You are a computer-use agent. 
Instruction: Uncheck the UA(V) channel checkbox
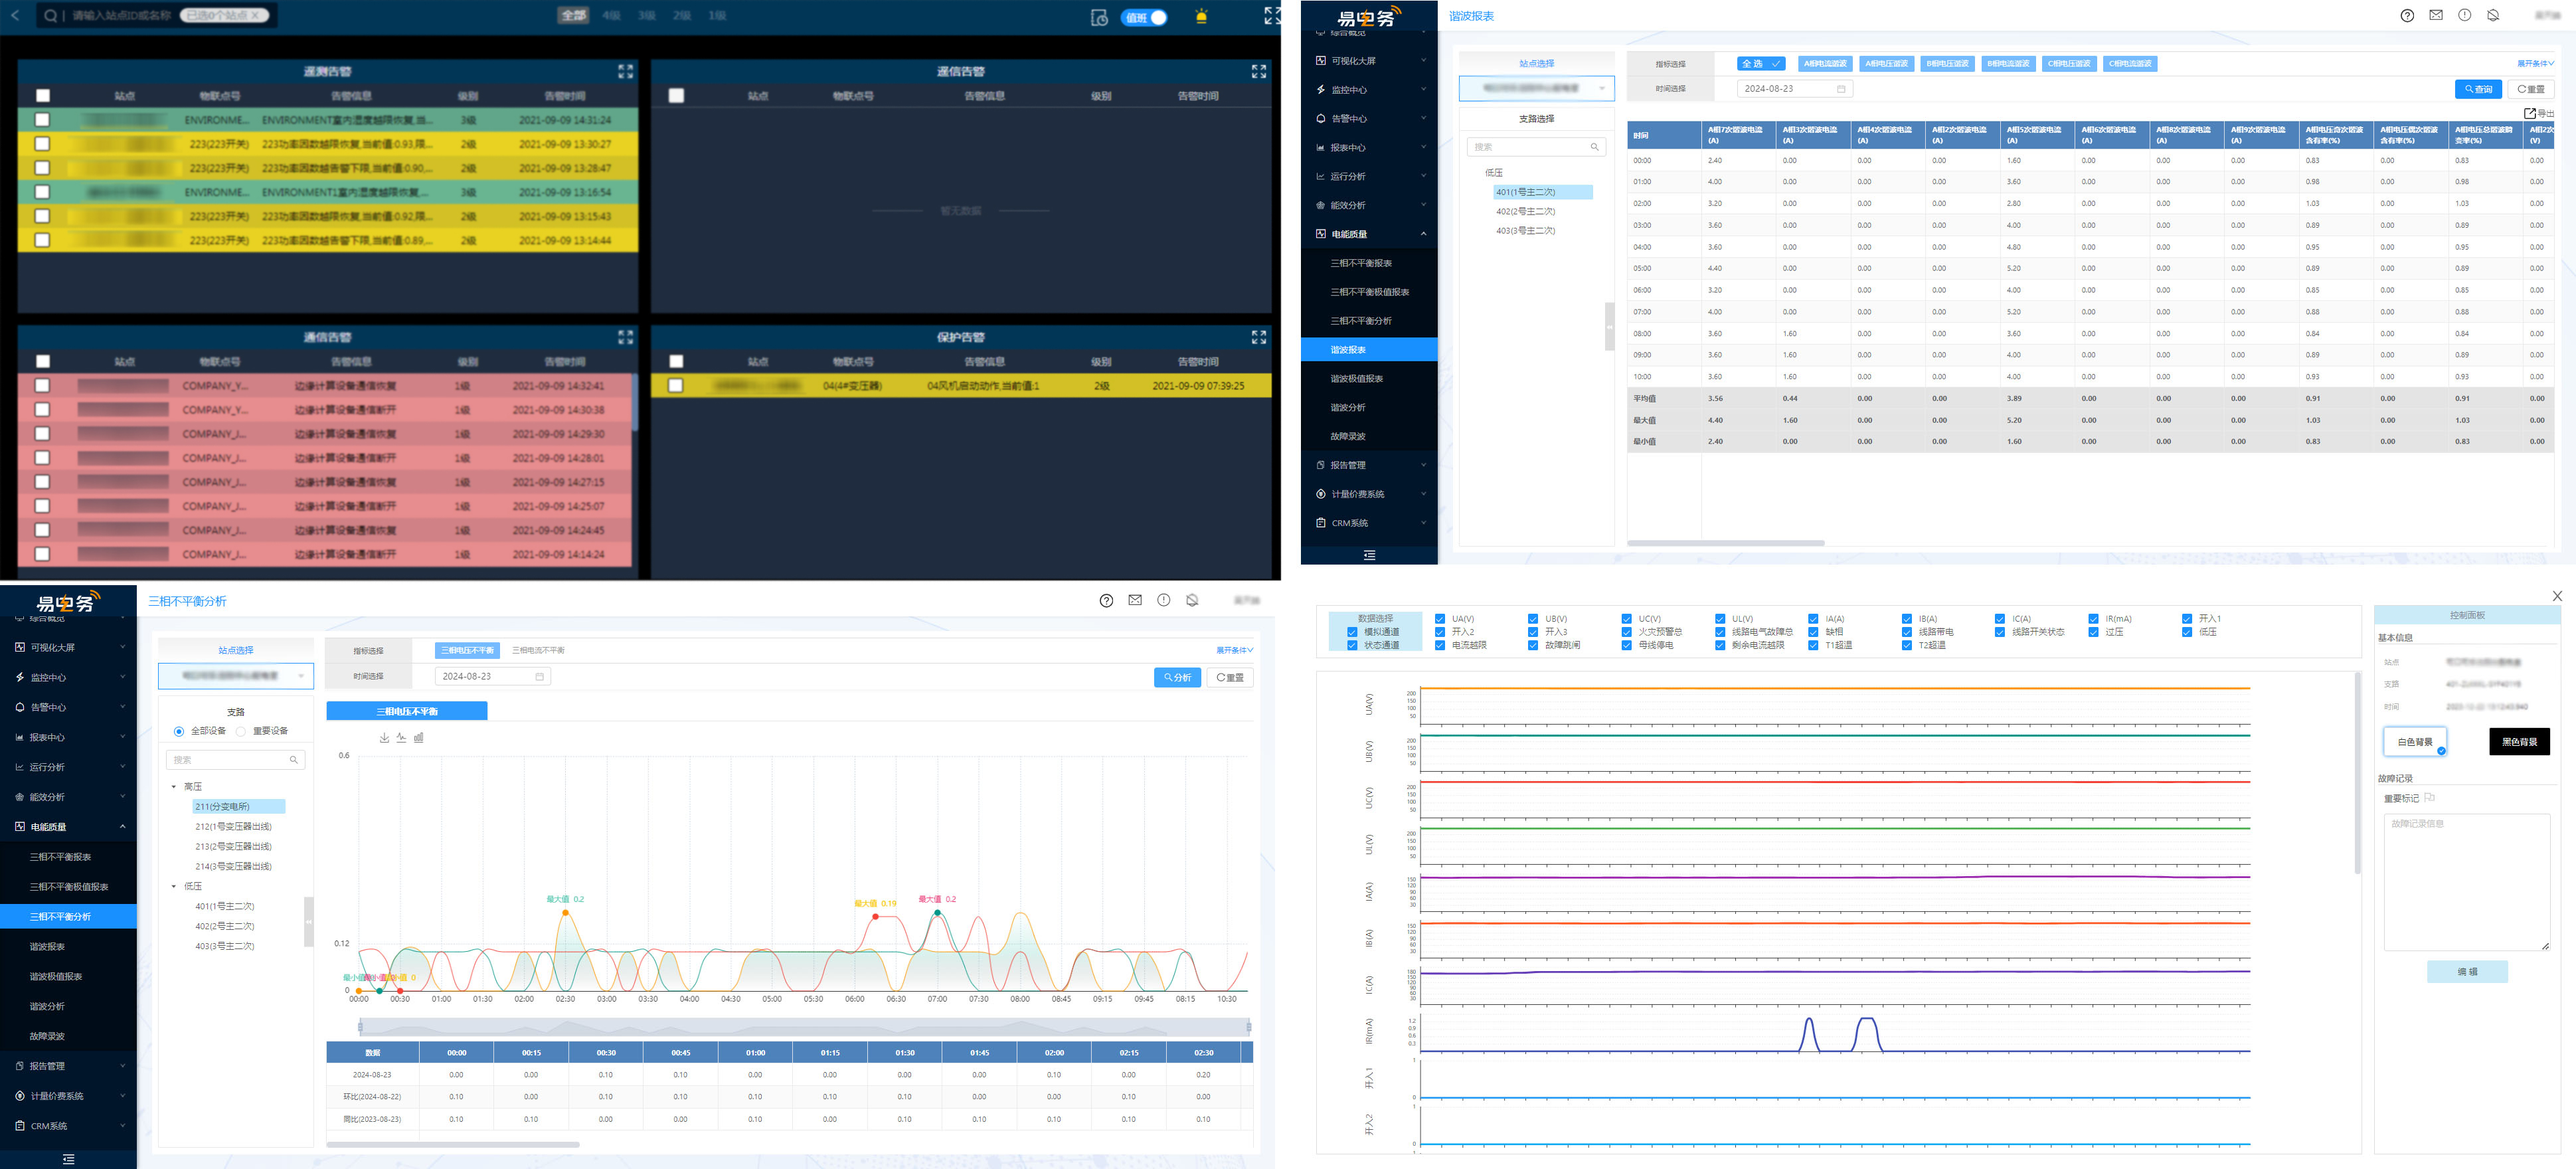tap(1440, 619)
